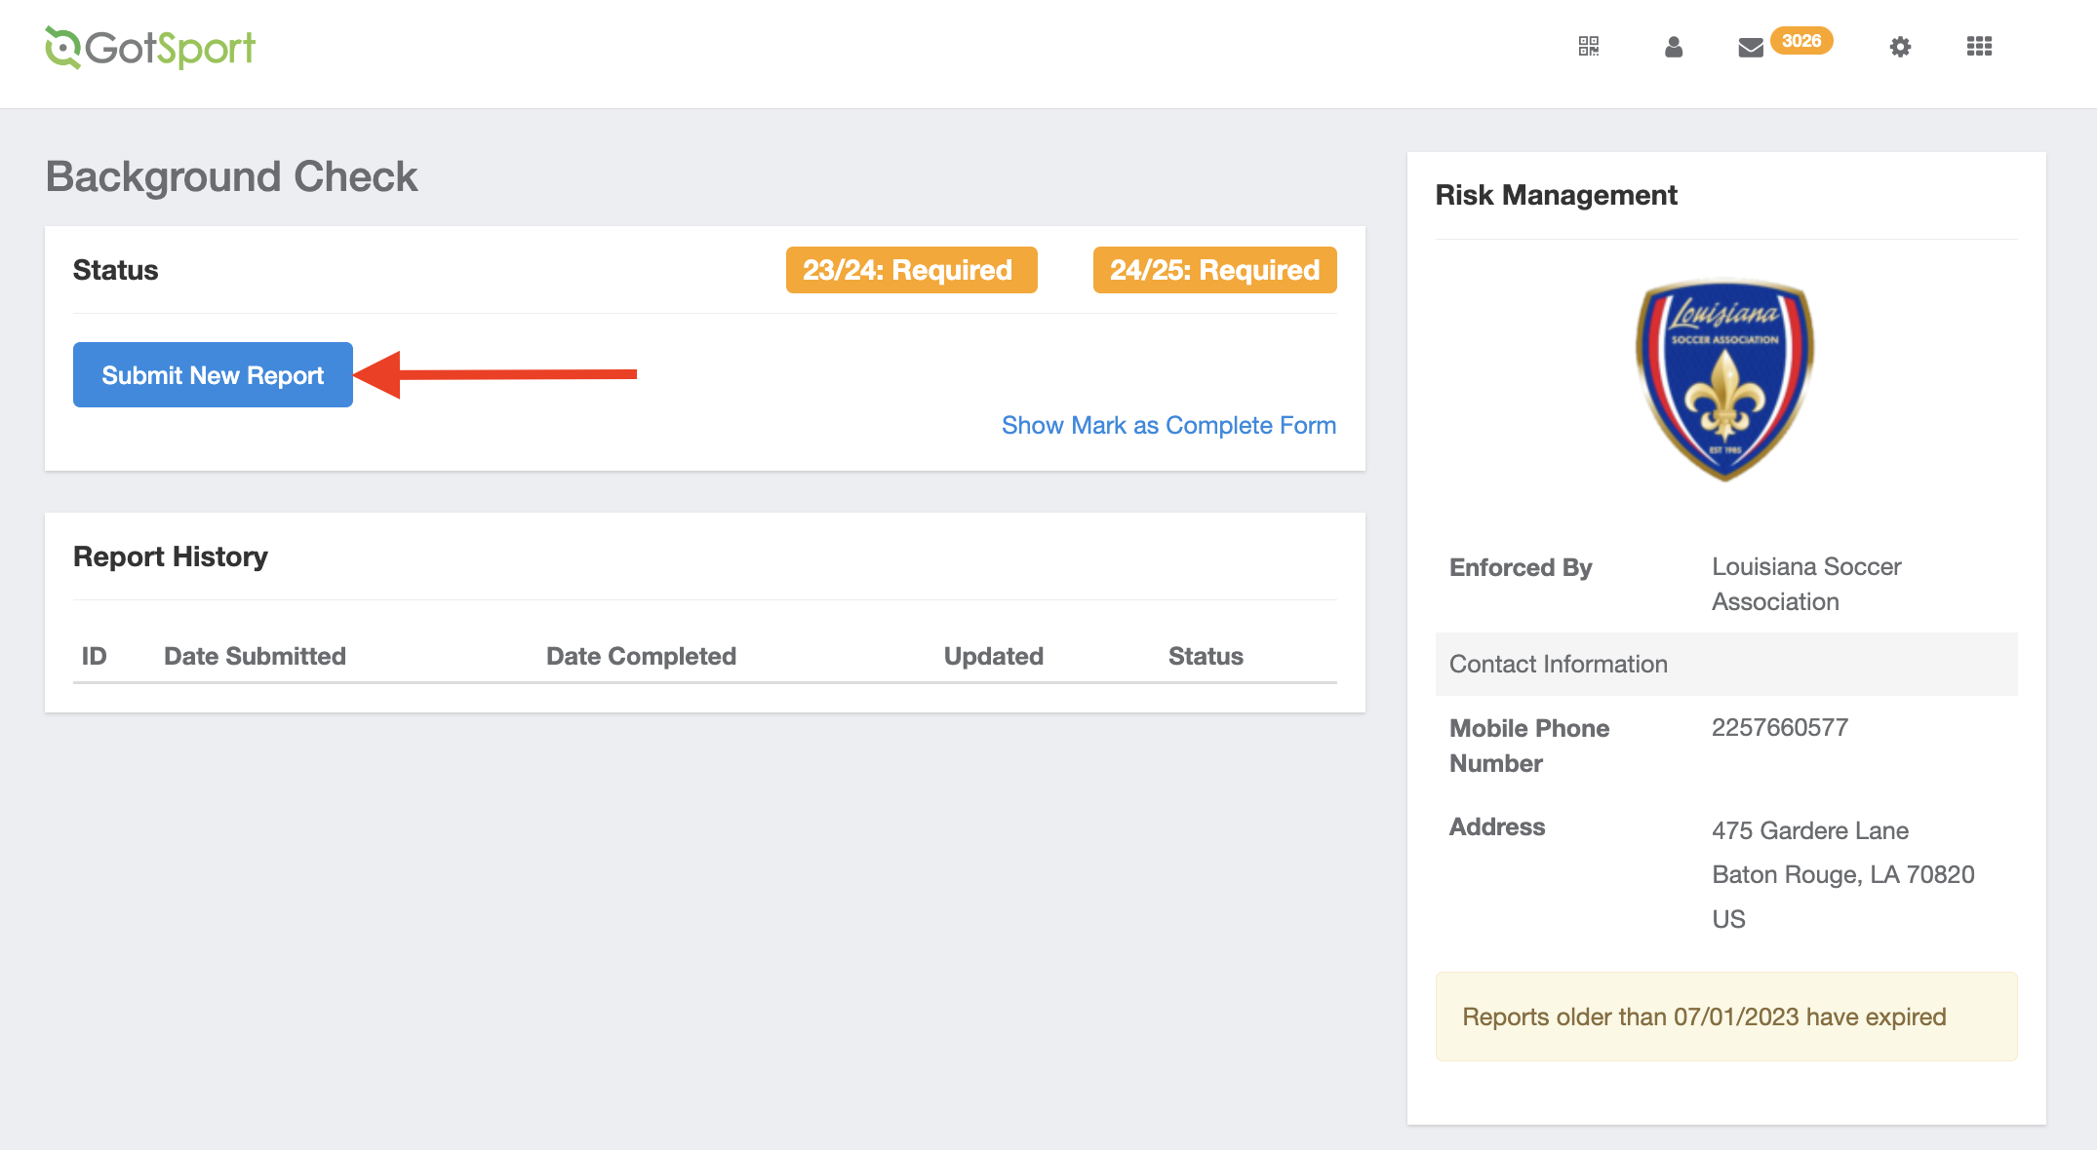Click the 24/25: Required status badge
This screenshot has height=1150, width=2097.
[x=1214, y=270]
